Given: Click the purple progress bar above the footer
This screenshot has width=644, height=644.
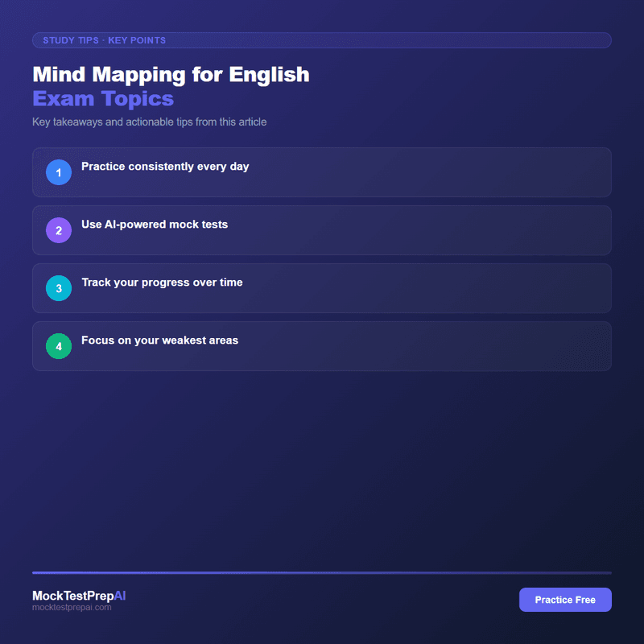Looking at the screenshot, I should pos(322,572).
